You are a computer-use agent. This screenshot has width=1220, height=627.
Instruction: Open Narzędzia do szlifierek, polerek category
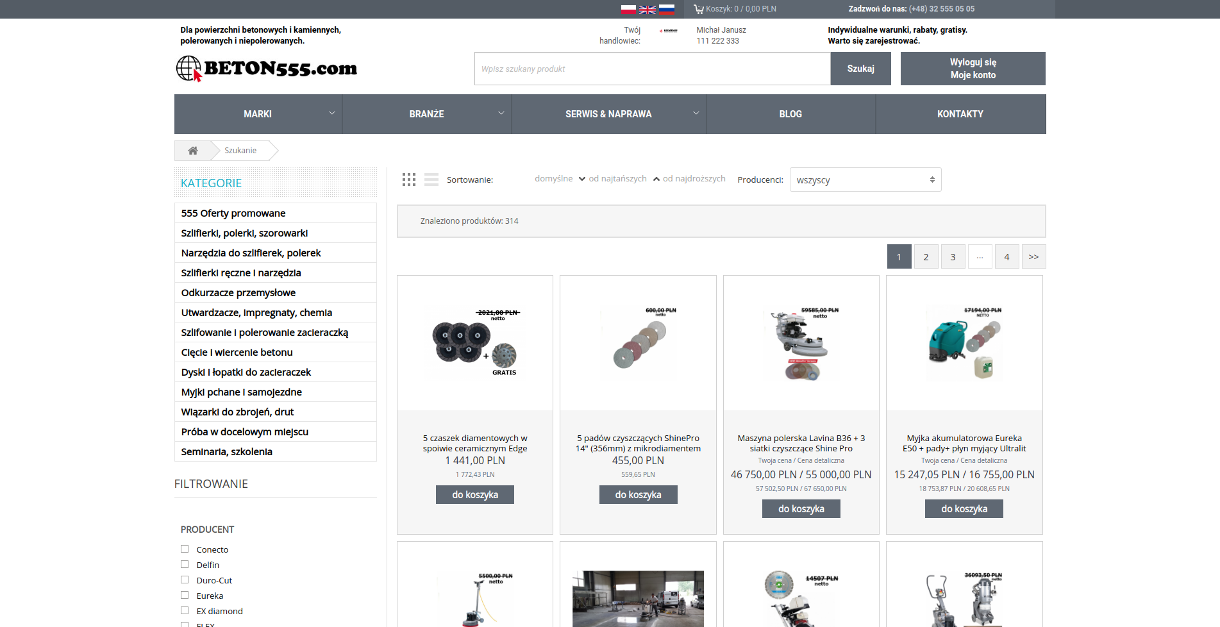click(x=276, y=253)
